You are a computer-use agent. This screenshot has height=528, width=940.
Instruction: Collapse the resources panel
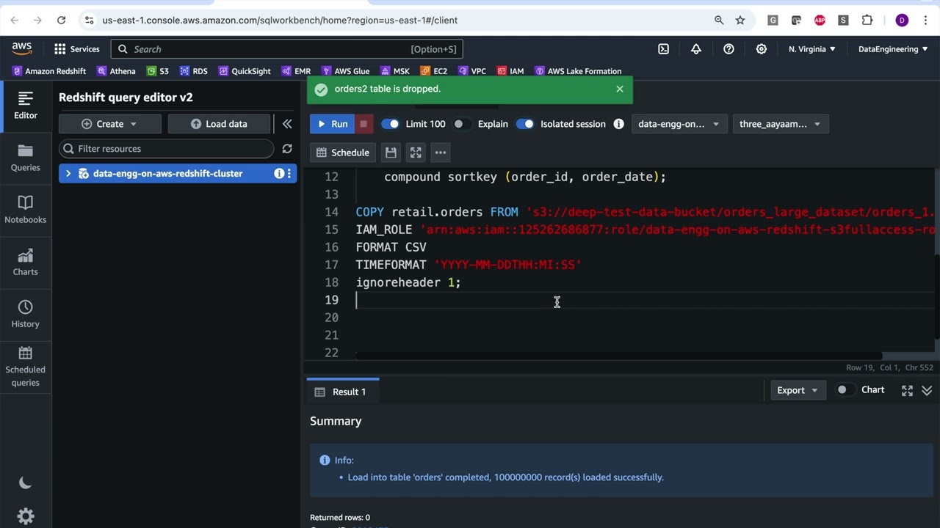point(287,124)
